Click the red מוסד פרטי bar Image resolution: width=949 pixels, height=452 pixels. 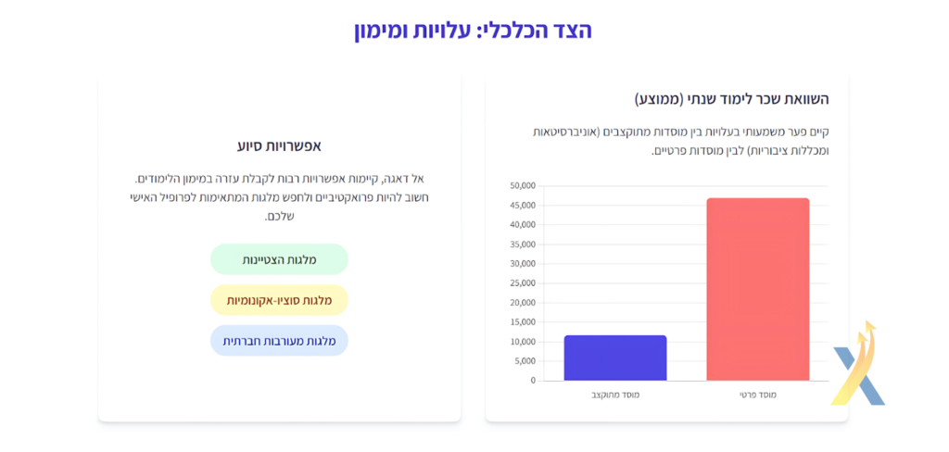(758, 289)
